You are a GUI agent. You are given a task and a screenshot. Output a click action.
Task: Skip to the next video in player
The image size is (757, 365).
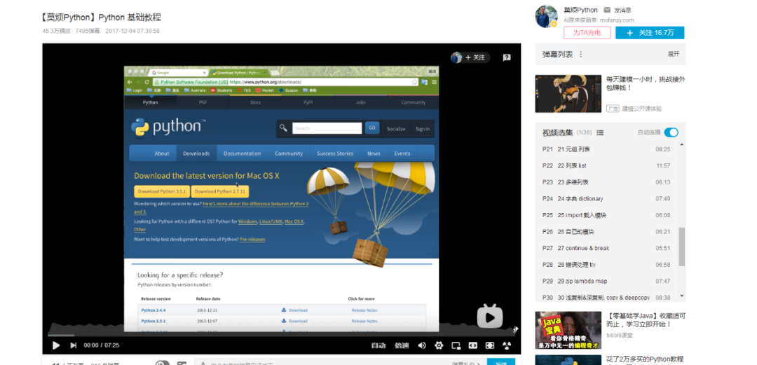[x=74, y=345]
